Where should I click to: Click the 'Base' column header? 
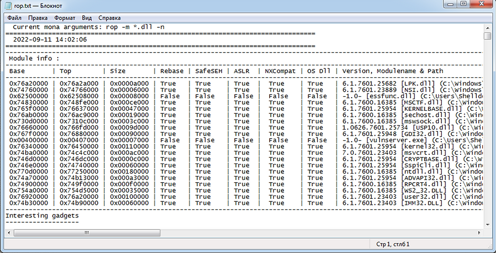(17, 71)
